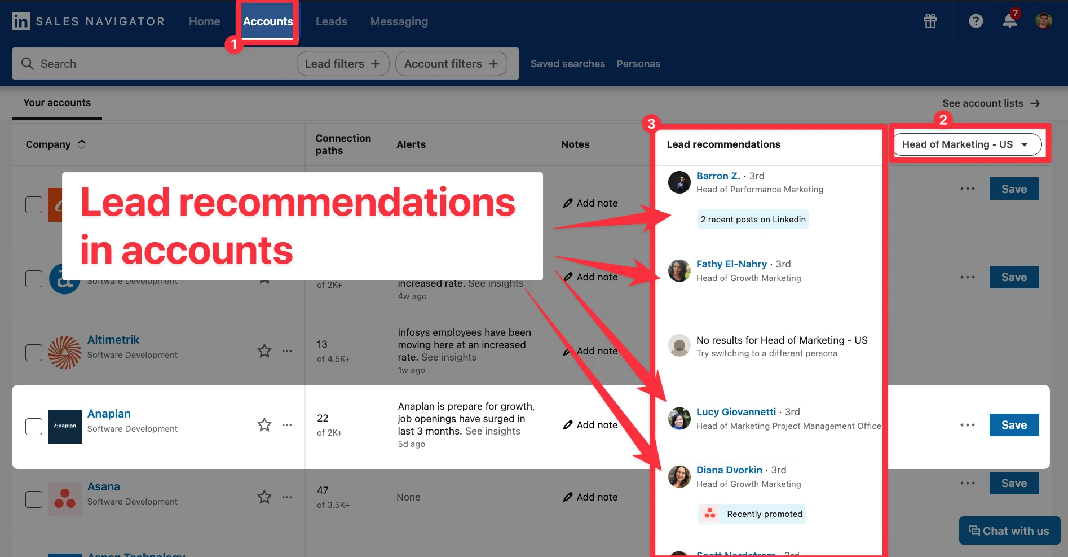
Task: Tick the Asana row checkbox
Action: pos(34,499)
